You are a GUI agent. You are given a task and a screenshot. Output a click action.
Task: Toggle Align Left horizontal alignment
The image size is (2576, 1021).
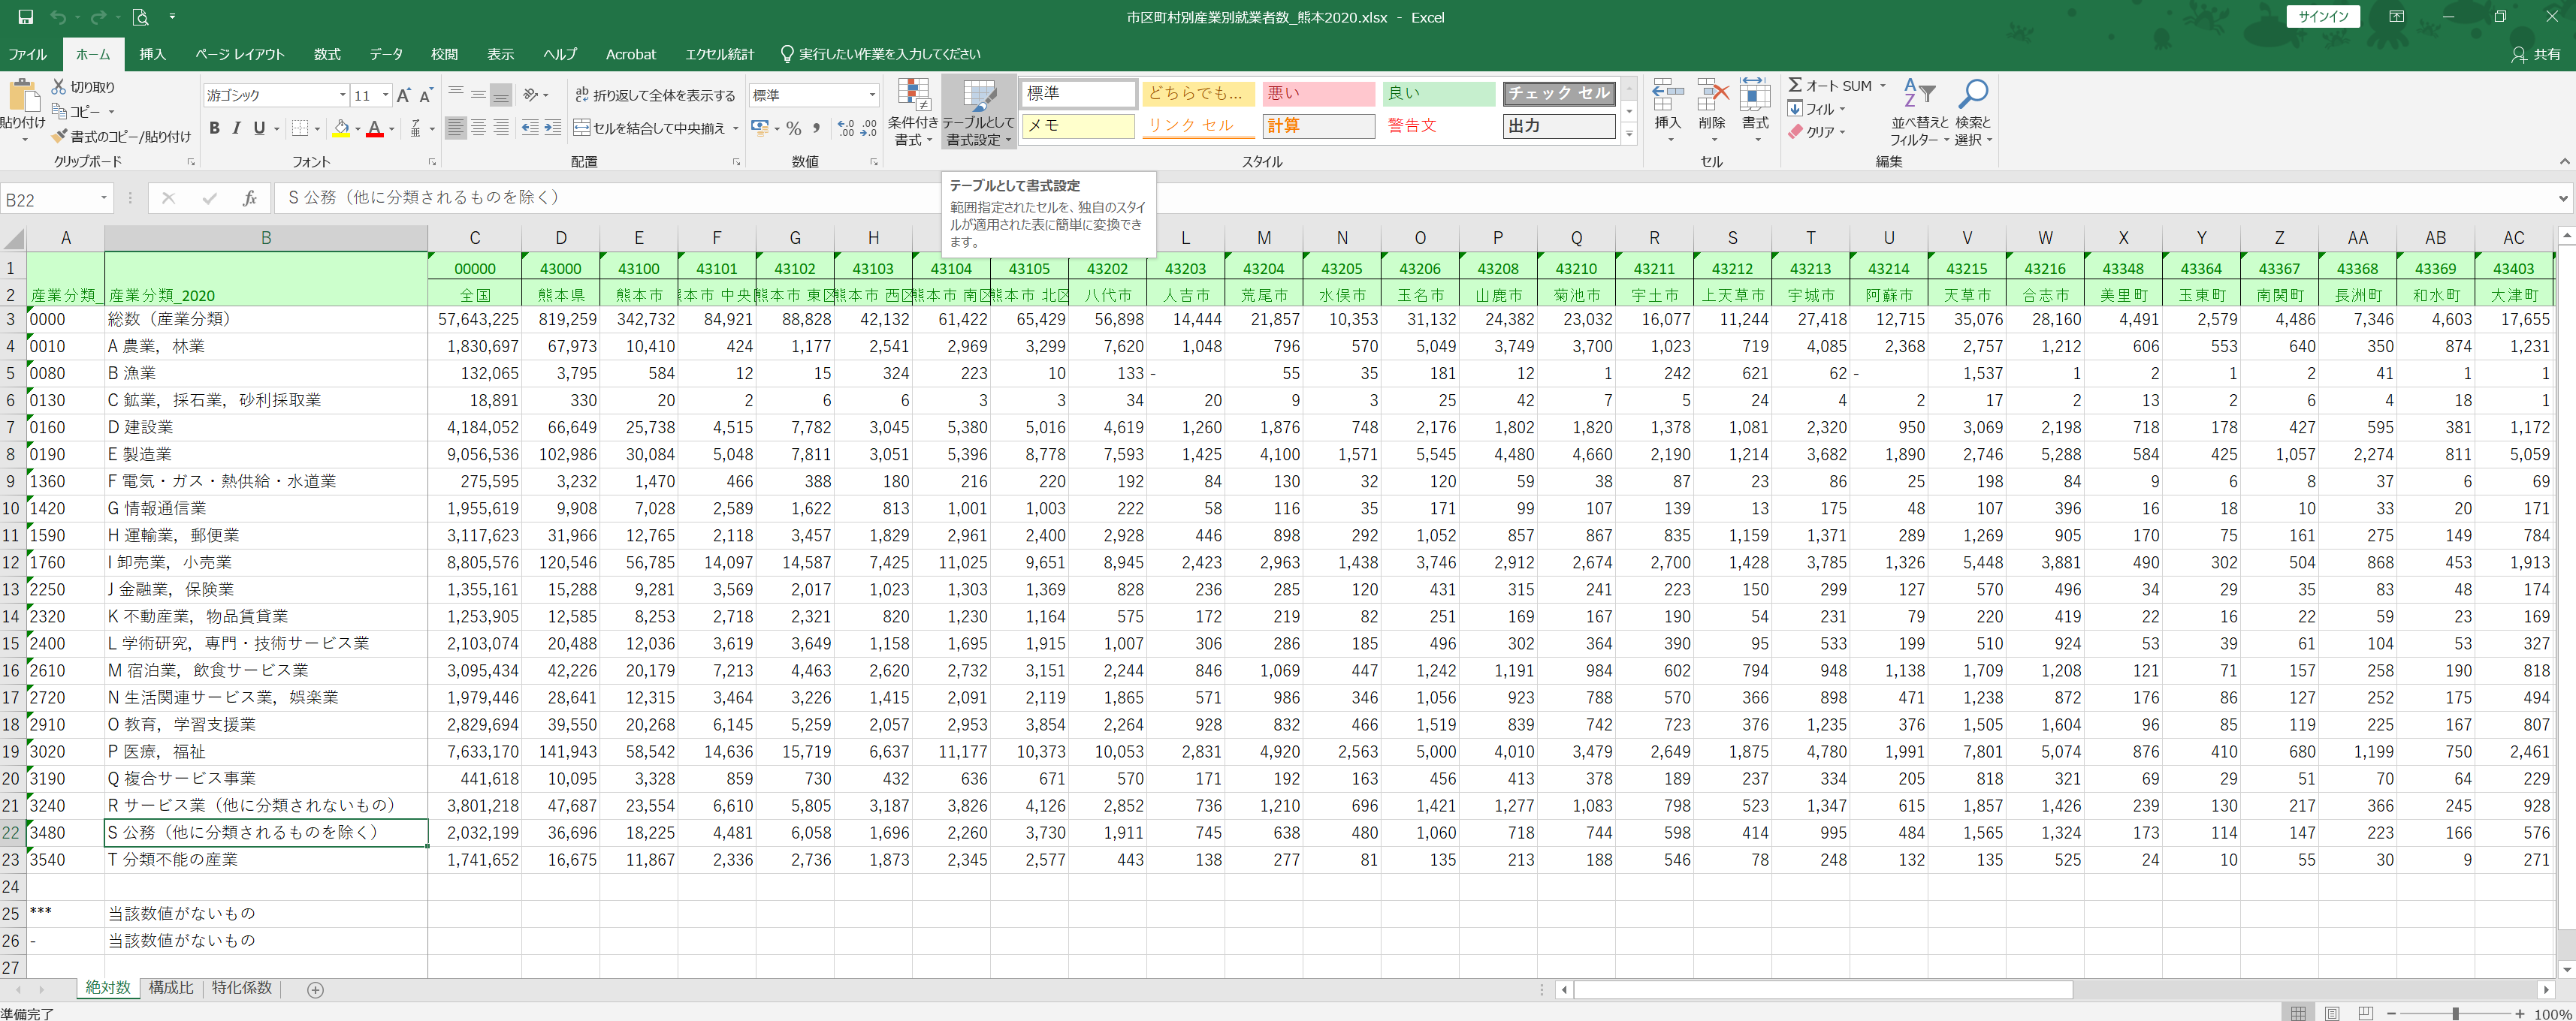click(x=456, y=128)
